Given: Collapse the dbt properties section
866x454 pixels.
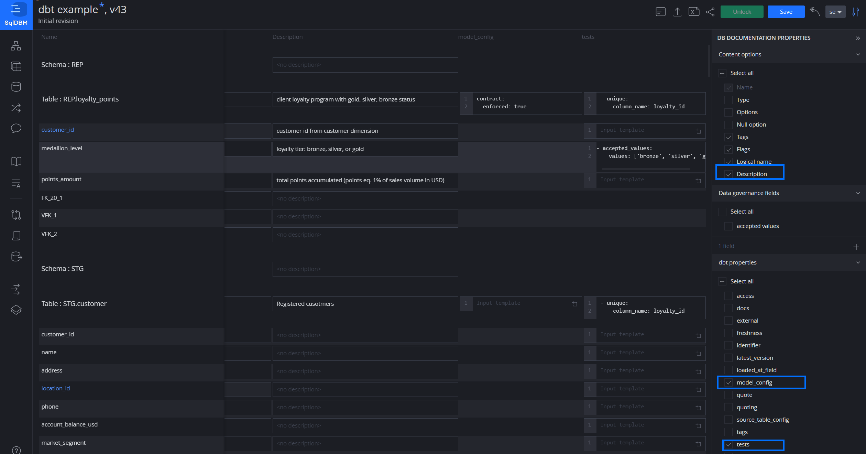Looking at the screenshot, I should [x=858, y=262].
